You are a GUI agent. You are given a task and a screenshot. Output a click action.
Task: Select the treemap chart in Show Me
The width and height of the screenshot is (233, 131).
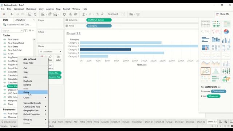click(205, 48)
